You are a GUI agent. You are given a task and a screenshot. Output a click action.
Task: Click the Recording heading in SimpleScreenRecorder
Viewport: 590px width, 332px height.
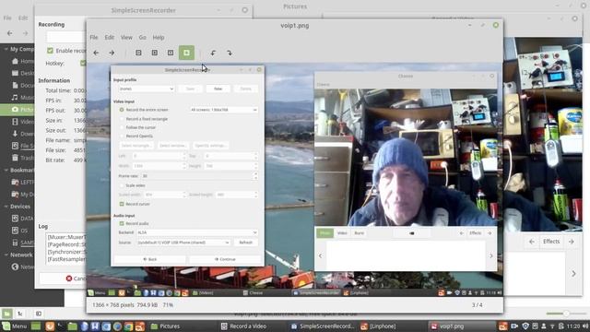[x=52, y=25]
